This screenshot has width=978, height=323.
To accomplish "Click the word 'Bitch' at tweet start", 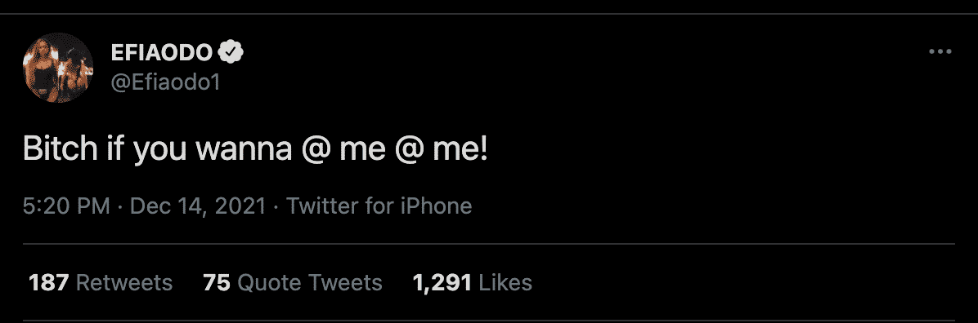I will coord(61,149).
